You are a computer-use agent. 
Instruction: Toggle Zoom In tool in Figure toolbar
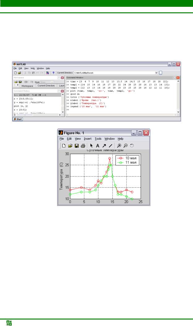click(119, 146)
